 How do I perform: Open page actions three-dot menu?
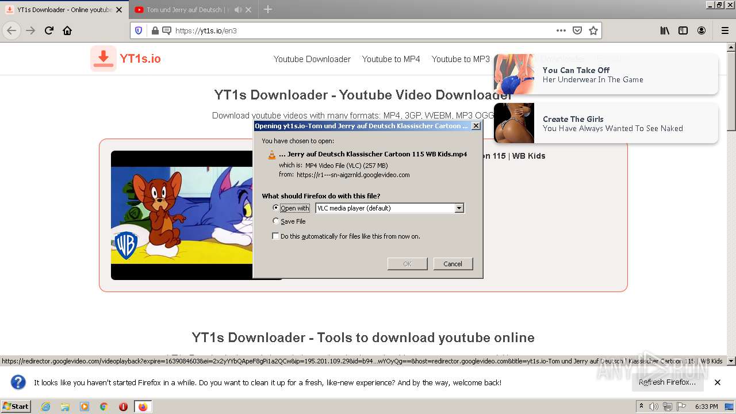tap(561, 30)
